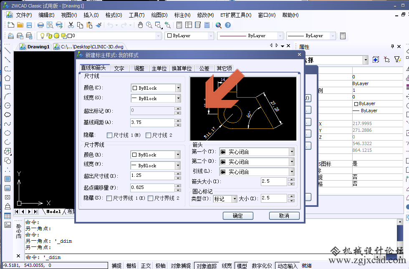Click the Cut scissors icon

pyautogui.click(x=71, y=25)
